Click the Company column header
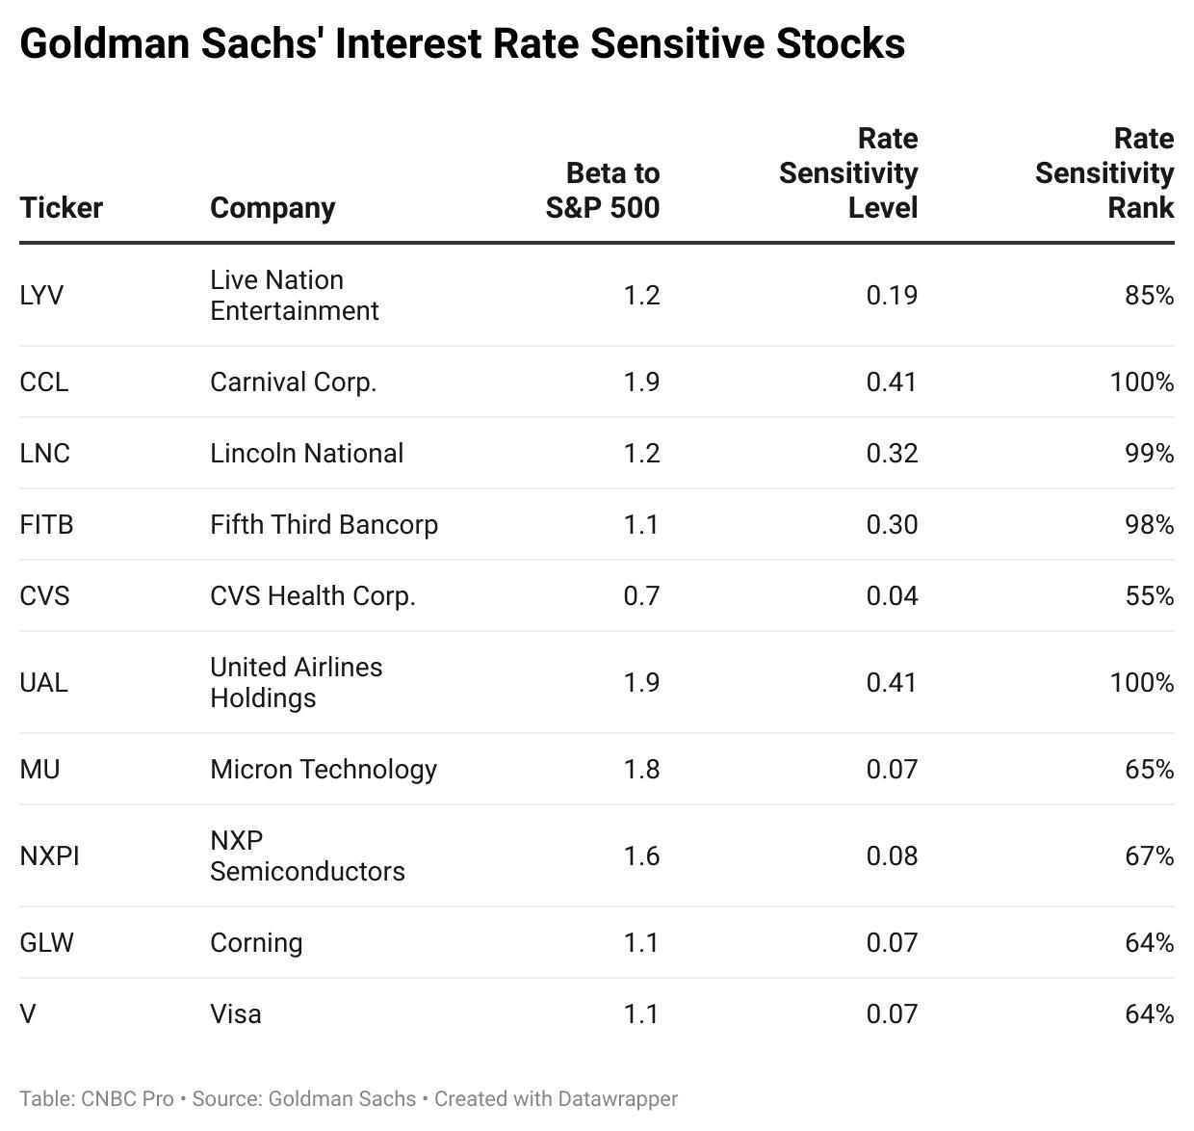1194x1131 pixels. (x=273, y=208)
